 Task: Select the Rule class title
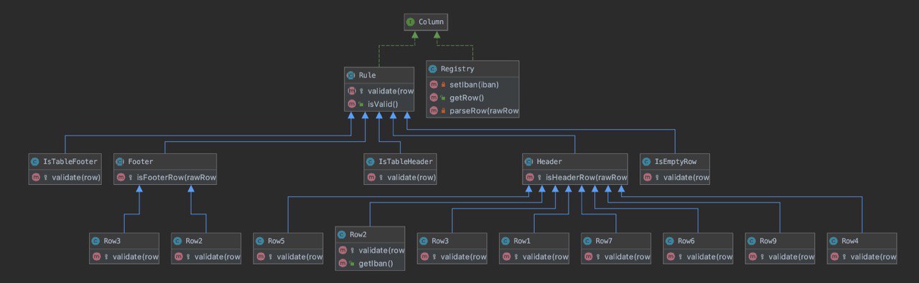(x=368, y=75)
